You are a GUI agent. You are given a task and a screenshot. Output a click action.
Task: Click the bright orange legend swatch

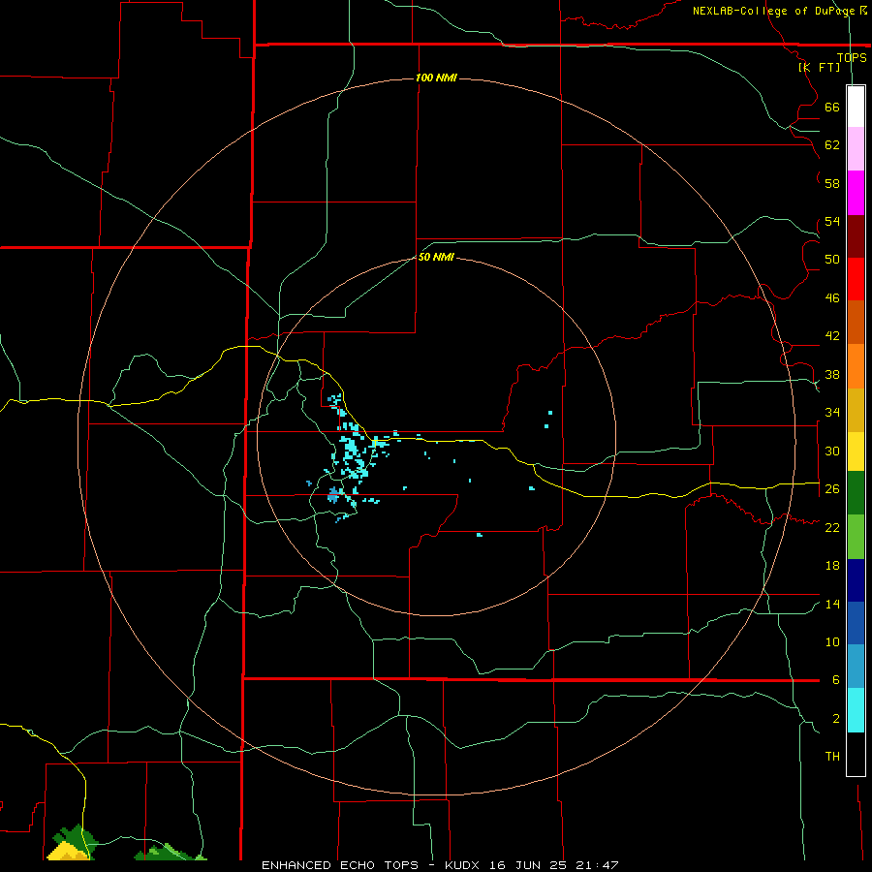click(856, 366)
